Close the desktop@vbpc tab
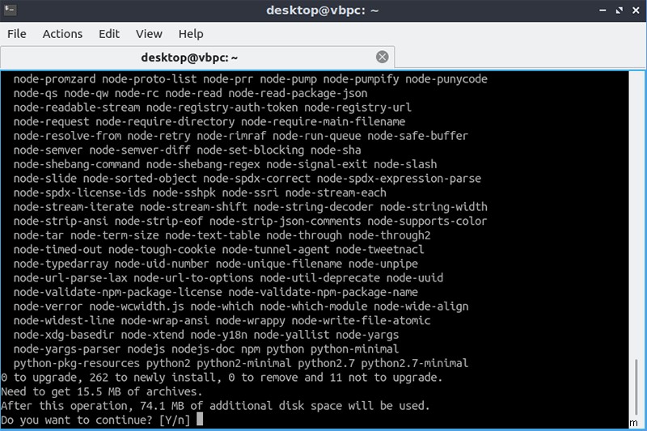Screen dimensions: 647x431 click(382, 57)
